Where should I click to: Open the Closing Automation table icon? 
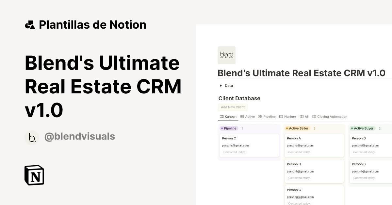[x=314, y=116]
